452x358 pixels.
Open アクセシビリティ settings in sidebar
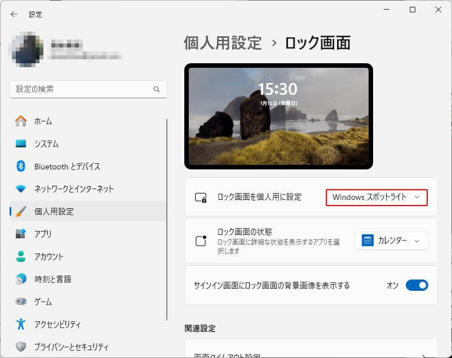[x=57, y=324]
